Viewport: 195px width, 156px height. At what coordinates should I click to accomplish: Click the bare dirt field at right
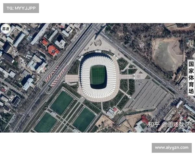click(x=167, y=55)
